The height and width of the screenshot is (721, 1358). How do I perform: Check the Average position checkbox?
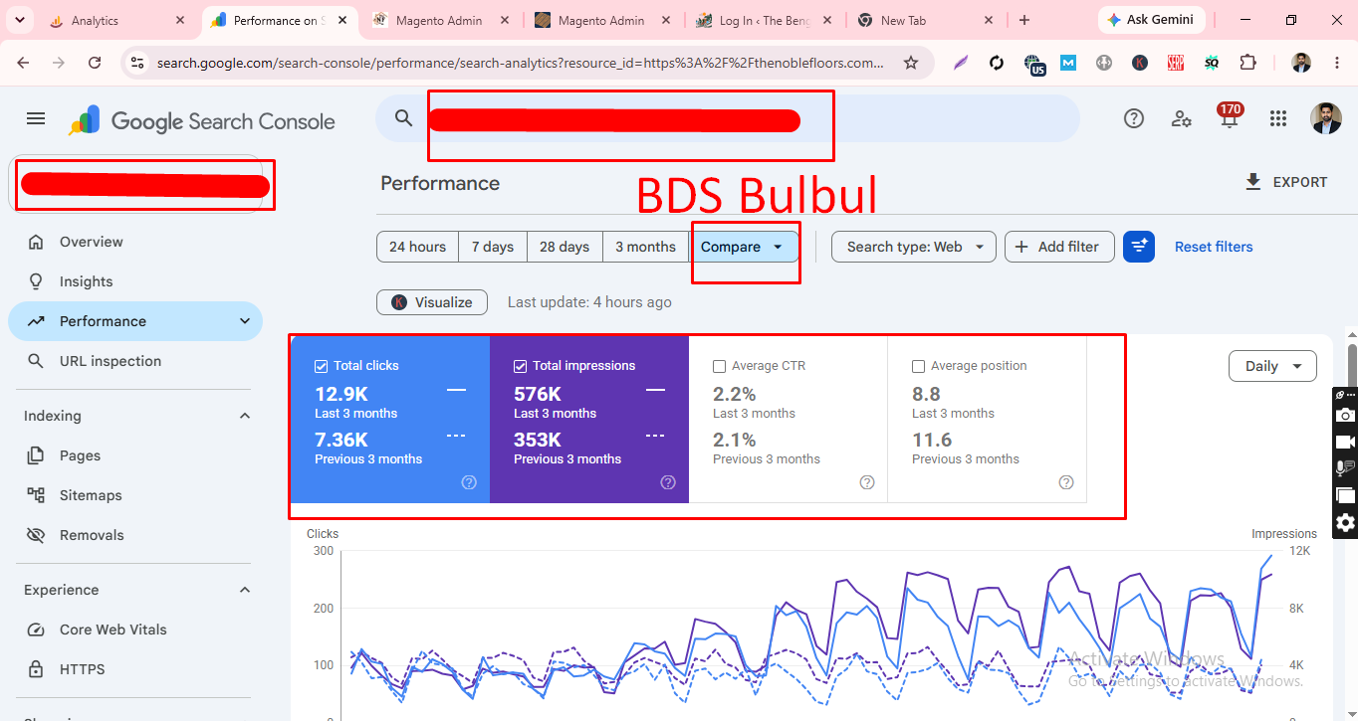click(x=918, y=366)
